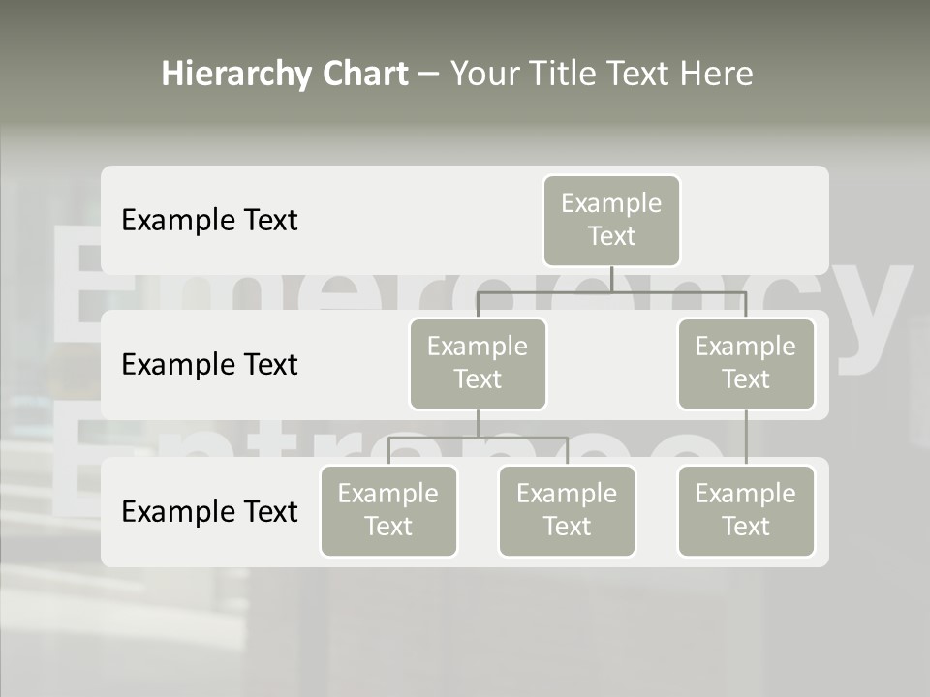The image size is (930, 697).
Task: Select the connector joining the two right-side boxes
Action: (746, 438)
